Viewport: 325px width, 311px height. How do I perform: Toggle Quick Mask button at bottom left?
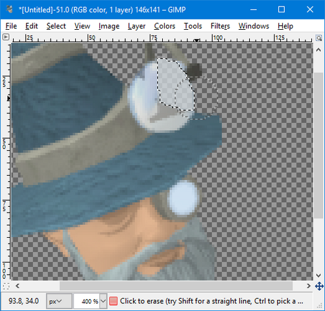click(6, 286)
